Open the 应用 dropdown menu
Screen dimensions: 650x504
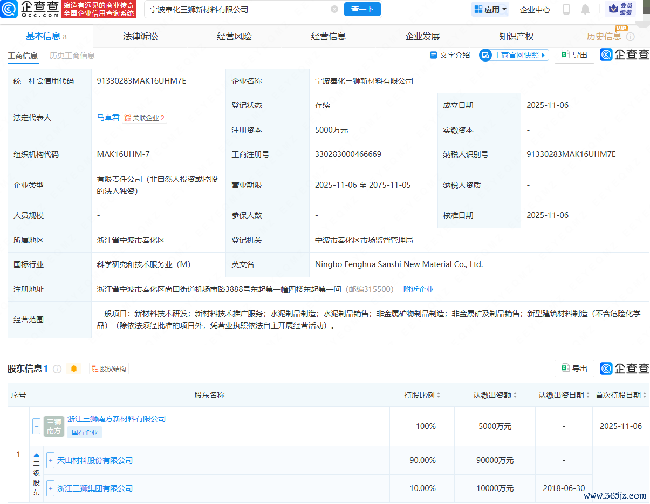tap(490, 9)
